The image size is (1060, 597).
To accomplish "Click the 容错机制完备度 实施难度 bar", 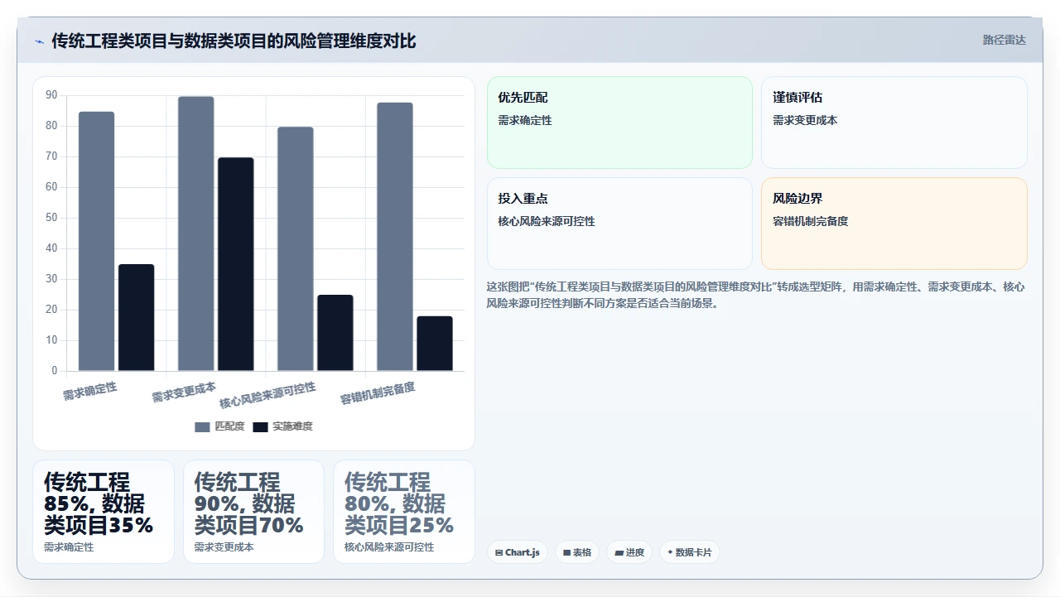I will tap(435, 344).
